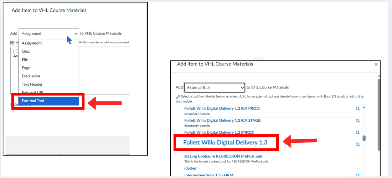Click the tool list scroll-up arrow
The width and height of the screenshot is (392, 178).
(x=364, y=108)
